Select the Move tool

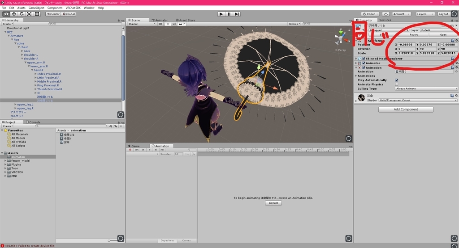point(14,14)
